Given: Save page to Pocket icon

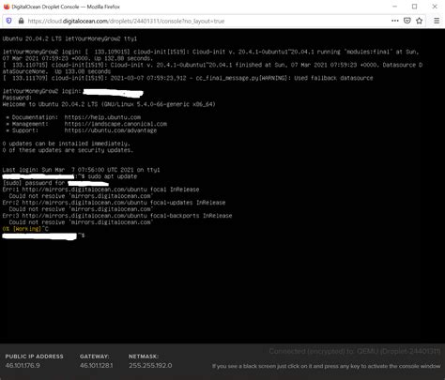Looking at the screenshot, I should coord(407,21).
